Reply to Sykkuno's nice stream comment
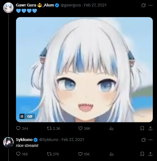 pyautogui.click(x=18, y=154)
